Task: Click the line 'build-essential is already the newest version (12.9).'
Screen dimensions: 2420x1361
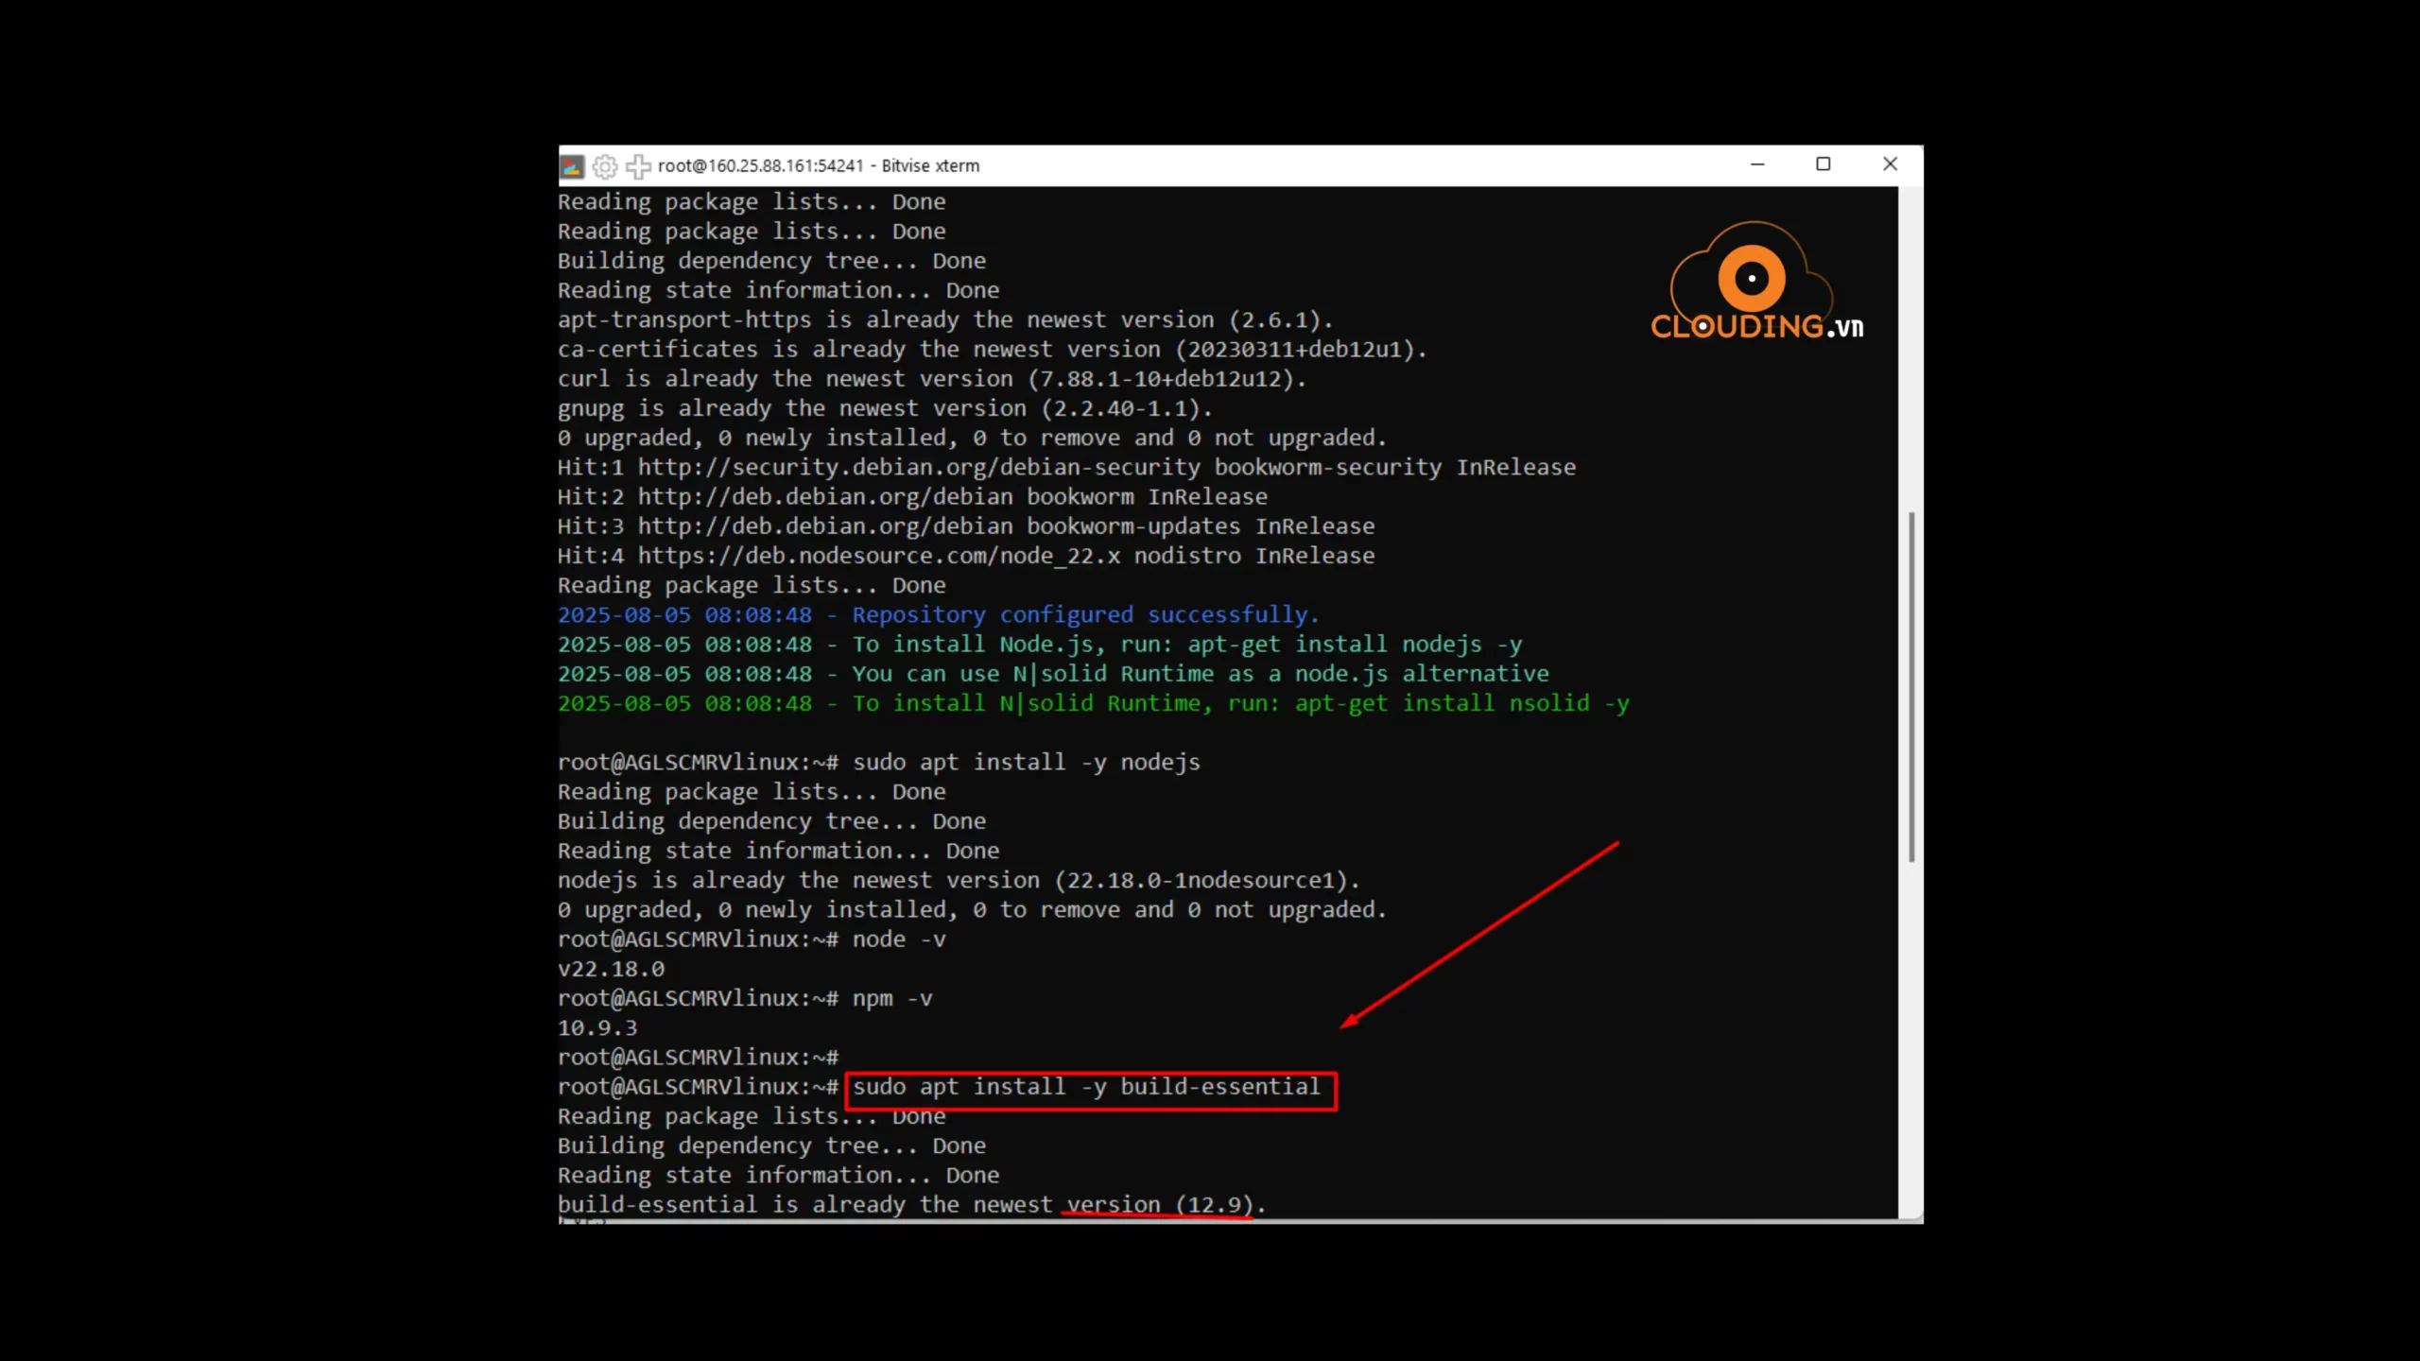Action: [911, 1205]
